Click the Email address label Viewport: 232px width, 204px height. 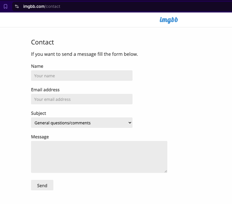point(45,90)
